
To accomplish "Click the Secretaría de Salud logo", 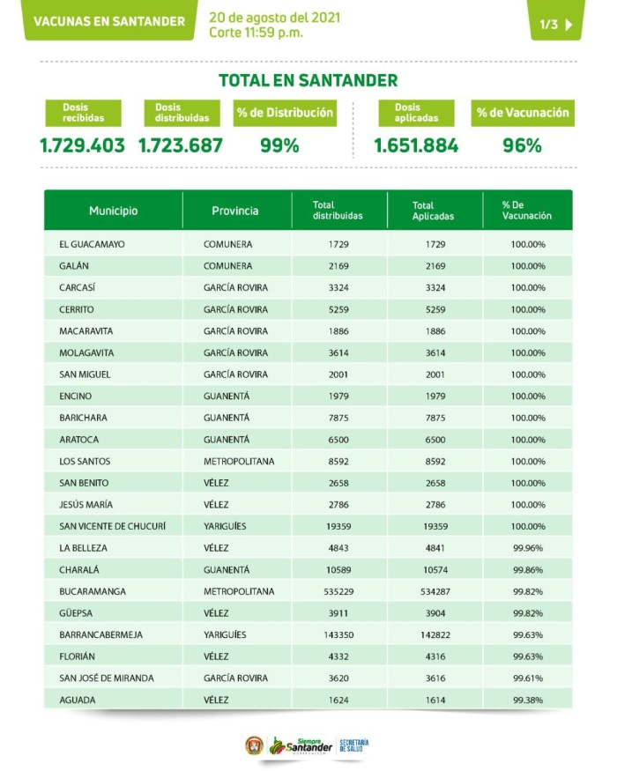I will 354,745.
